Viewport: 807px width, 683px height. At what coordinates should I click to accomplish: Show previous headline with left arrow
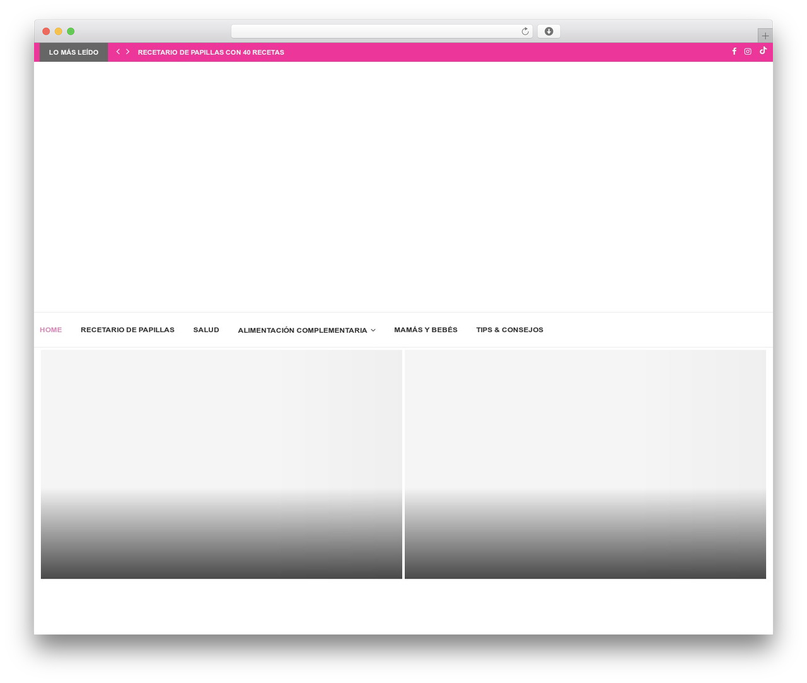click(x=118, y=52)
